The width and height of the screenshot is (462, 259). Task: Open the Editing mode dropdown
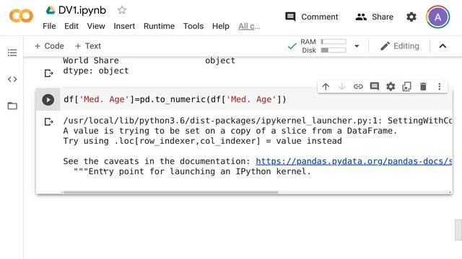pos(399,46)
